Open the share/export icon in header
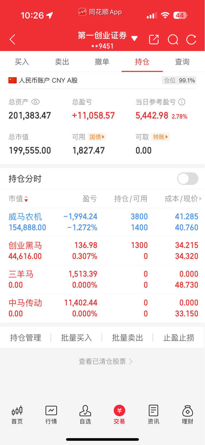 pos(154,40)
